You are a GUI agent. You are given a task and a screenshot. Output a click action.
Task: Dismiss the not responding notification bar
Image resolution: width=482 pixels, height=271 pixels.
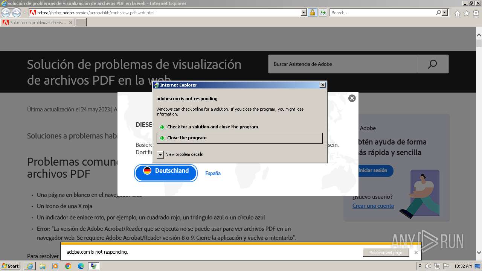pyautogui.click(x=416, y=253)
